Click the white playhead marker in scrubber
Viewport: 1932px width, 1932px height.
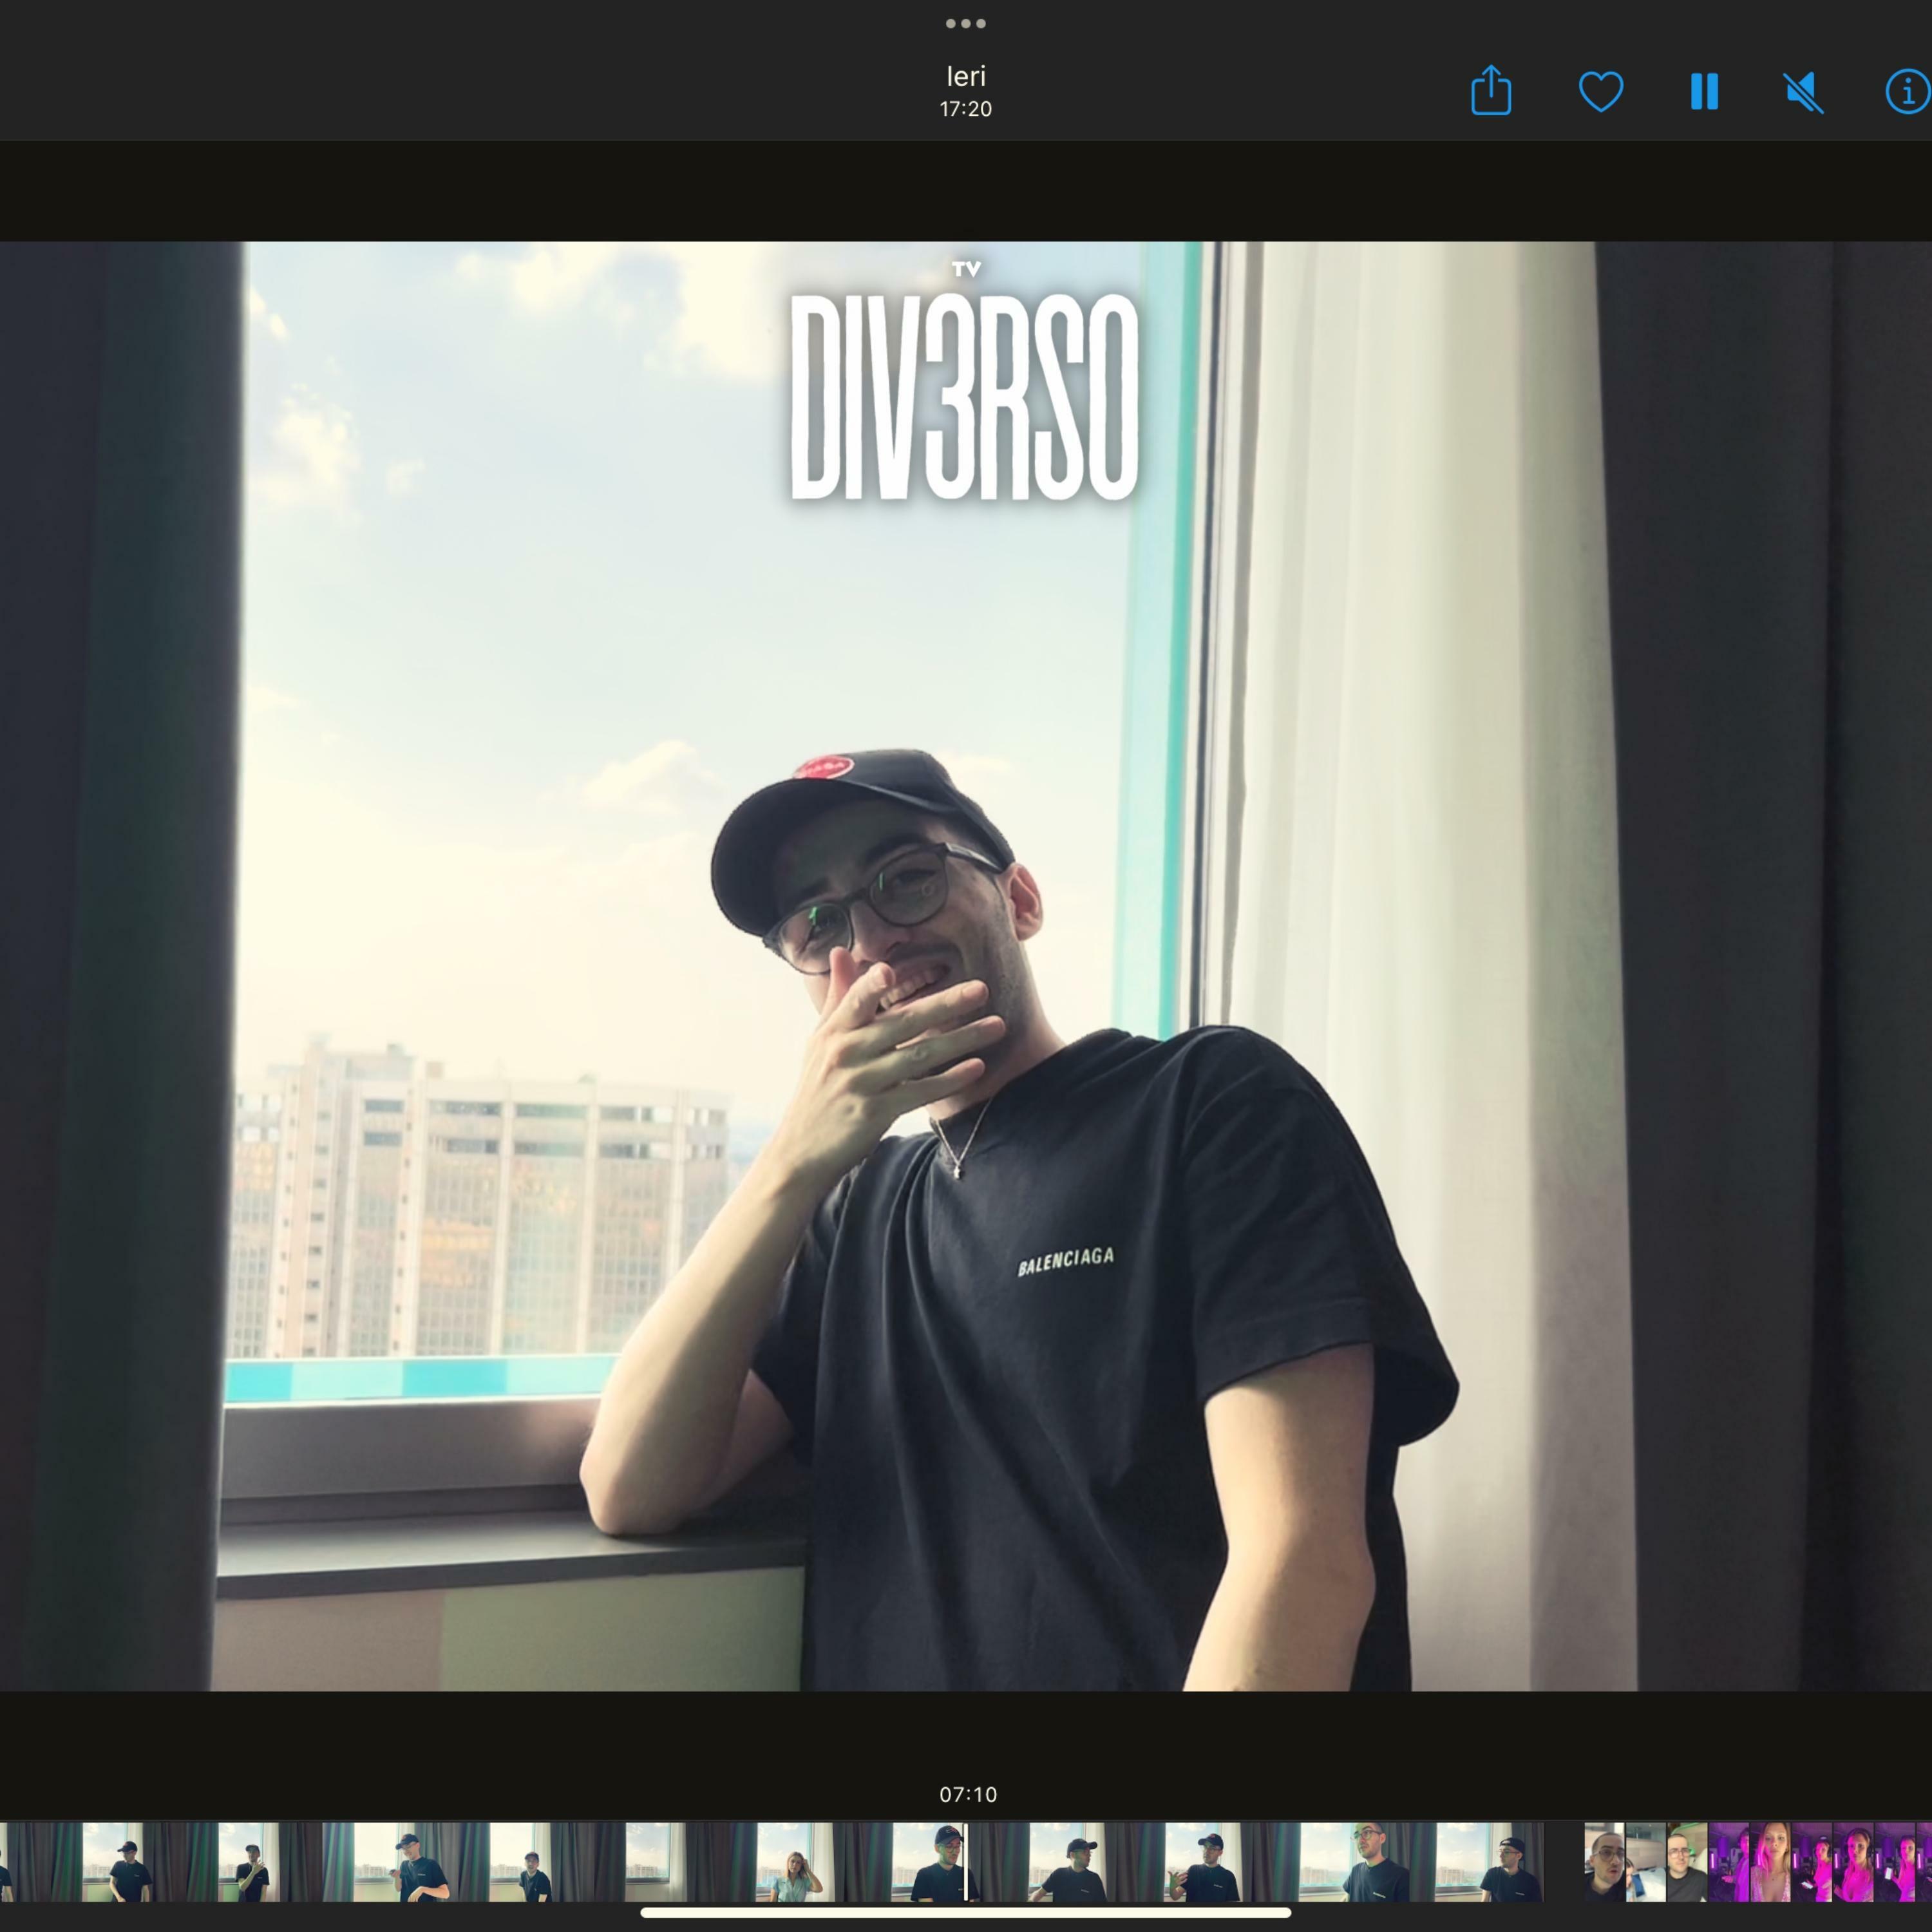966,1862
